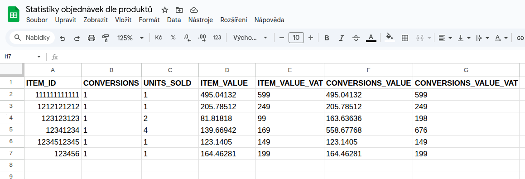Click the redo arrow icon
This screenshot has height=179, width=525.
coord(77,38)
